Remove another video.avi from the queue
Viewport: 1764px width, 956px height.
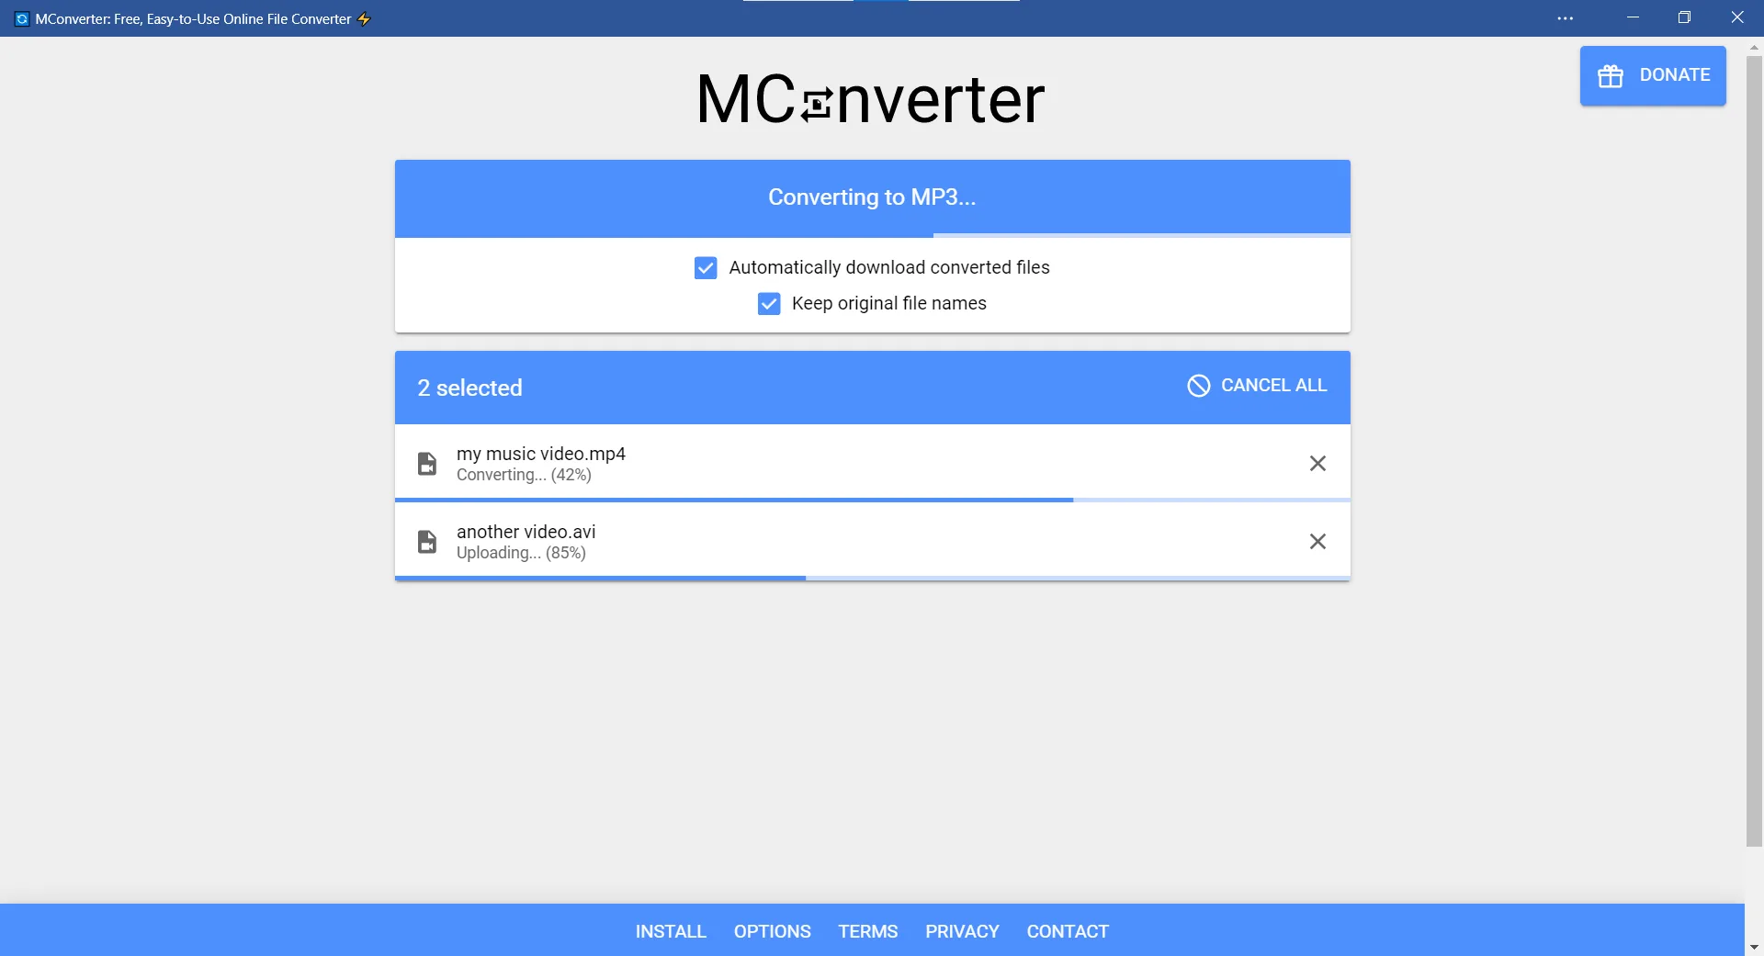coord(1317,542)
